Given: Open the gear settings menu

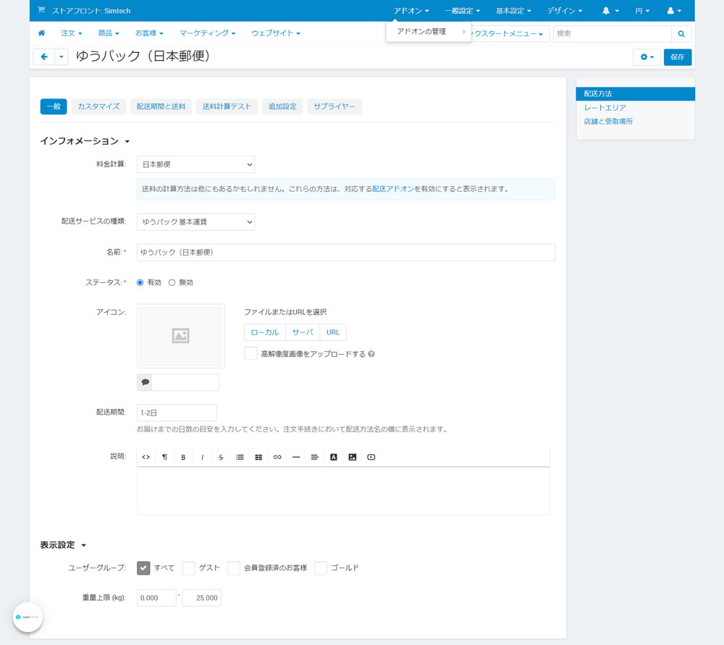Looking at the screenshot, I should tap(647, 57).
